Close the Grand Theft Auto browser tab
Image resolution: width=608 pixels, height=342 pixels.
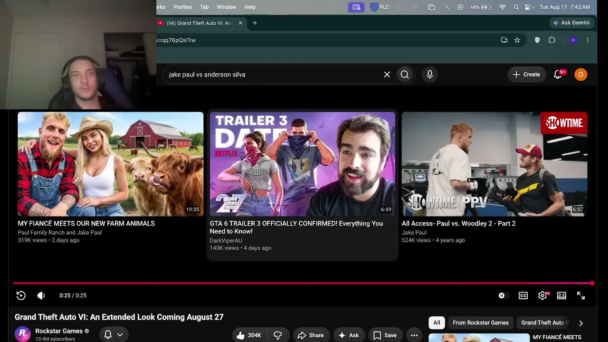[240, 23]
